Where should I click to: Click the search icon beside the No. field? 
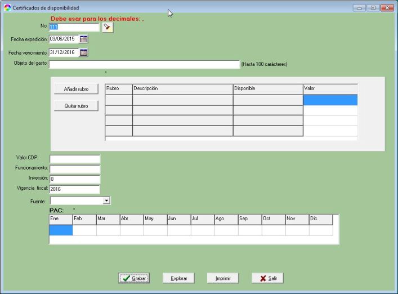tap(108, 27)
